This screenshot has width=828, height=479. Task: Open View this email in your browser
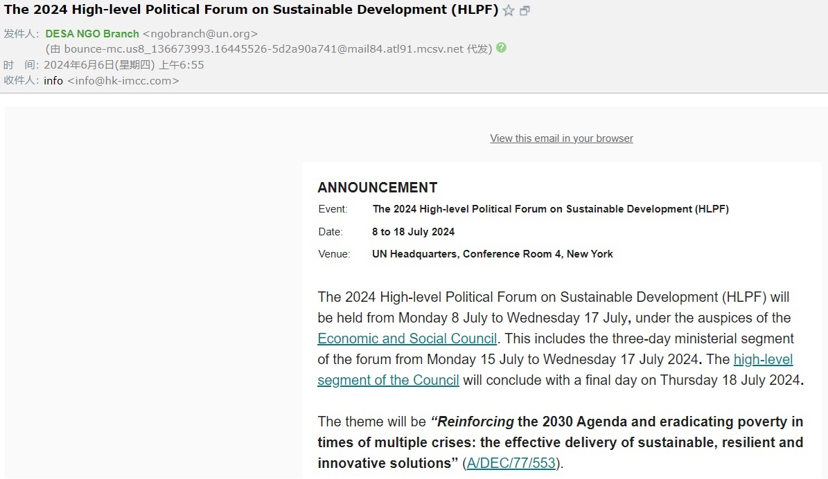[561, 138]
